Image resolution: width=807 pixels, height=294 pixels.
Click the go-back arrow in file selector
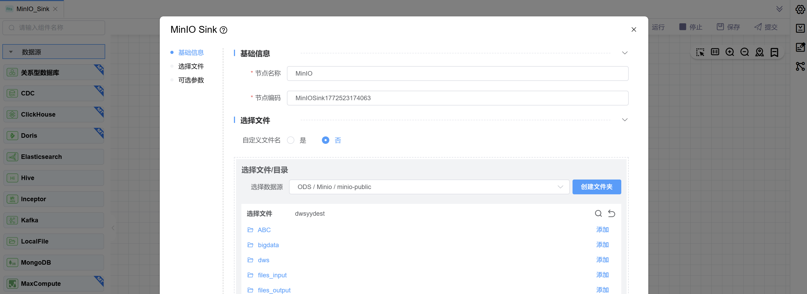(611, 213)
